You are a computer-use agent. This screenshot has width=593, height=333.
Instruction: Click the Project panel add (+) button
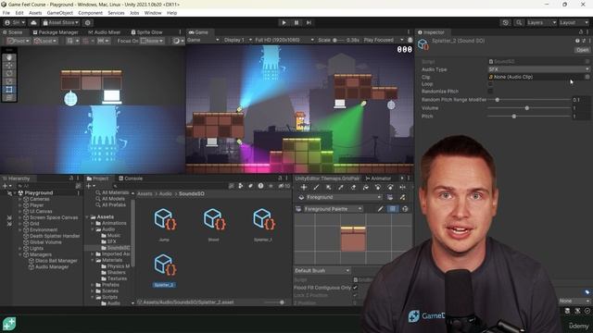pos(90,186)
